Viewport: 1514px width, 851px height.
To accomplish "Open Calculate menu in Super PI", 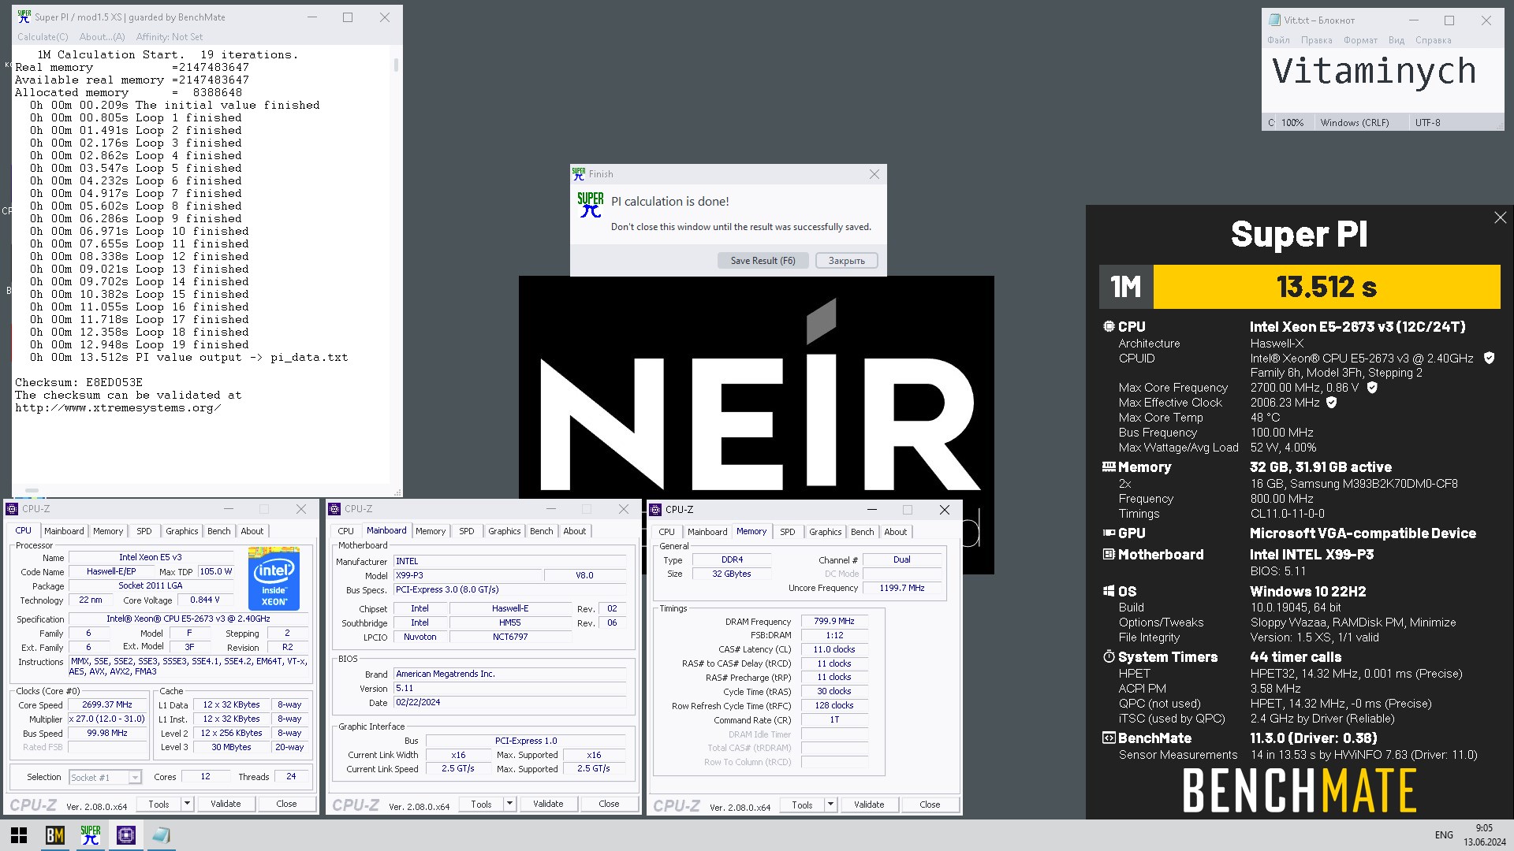I will (x=43, y=37).
